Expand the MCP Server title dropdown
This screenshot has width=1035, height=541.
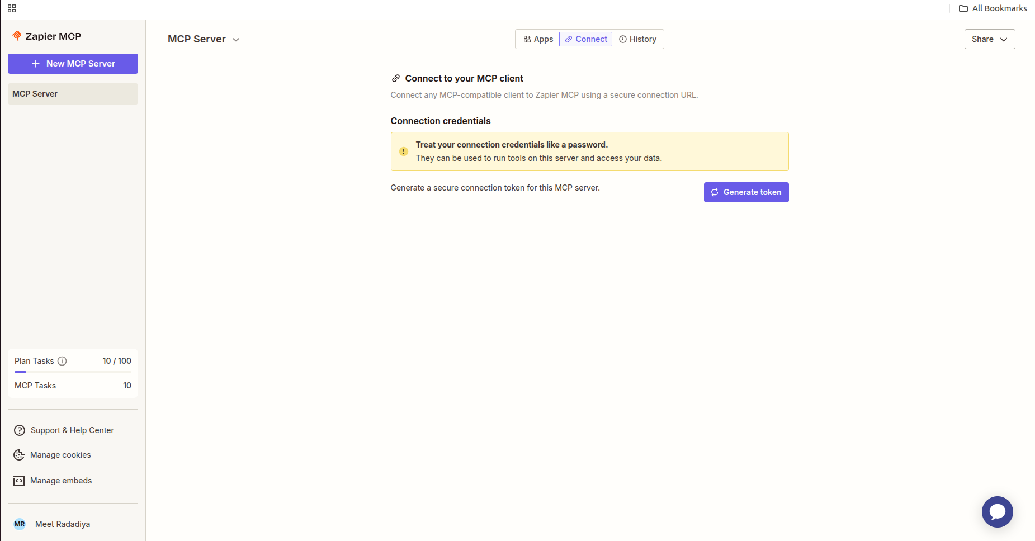236,40
